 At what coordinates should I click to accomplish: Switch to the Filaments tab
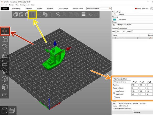click(29, 9)
